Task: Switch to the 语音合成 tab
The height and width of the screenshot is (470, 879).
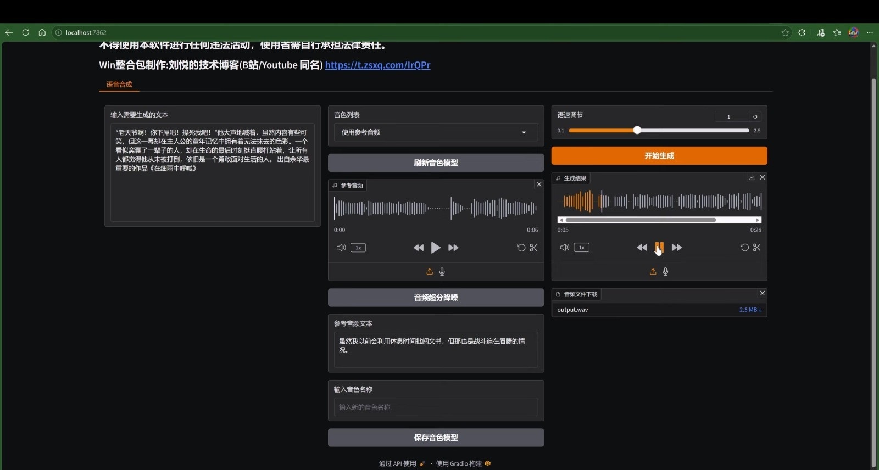Action: pos(119,84)
